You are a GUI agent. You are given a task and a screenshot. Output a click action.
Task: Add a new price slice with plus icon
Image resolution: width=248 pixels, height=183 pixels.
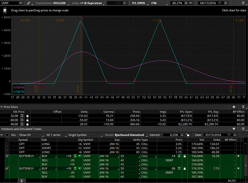[234, 107]
